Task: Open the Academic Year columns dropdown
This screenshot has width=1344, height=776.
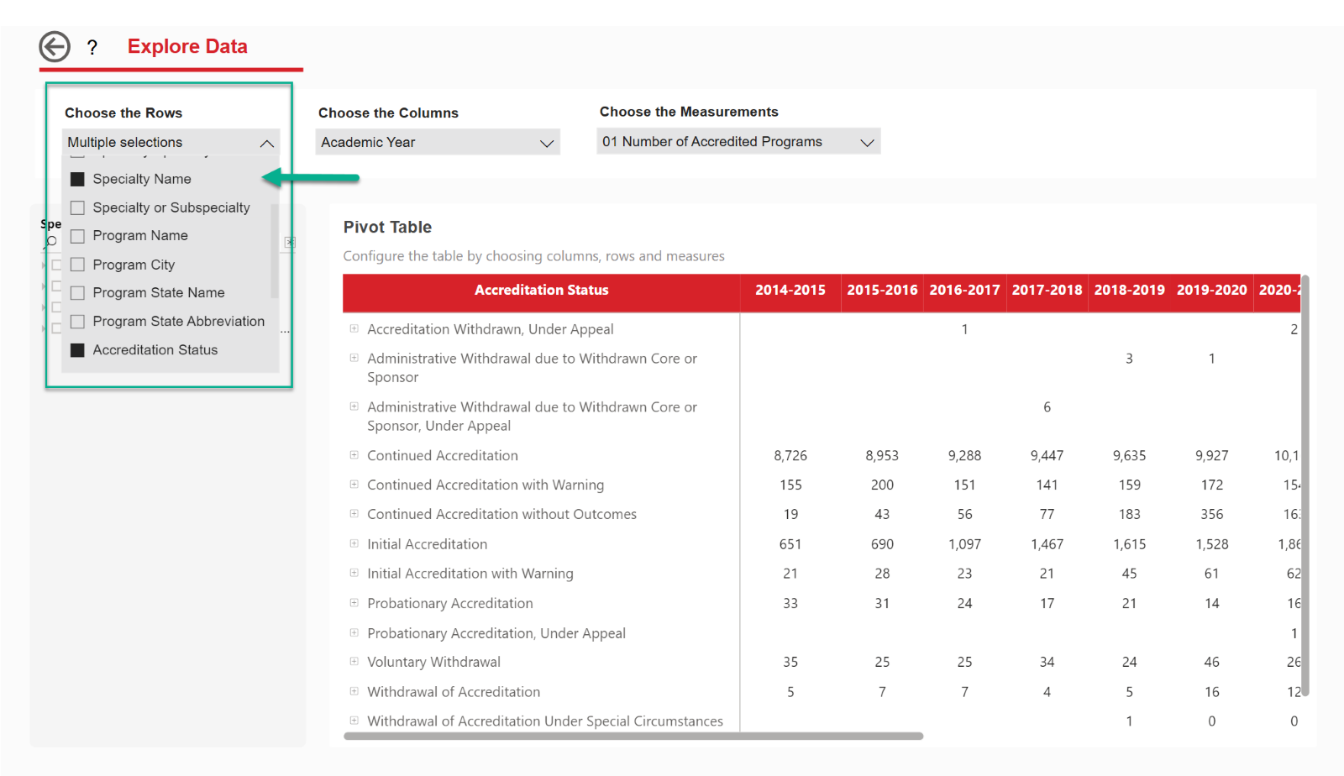Action: coord(438,142)
